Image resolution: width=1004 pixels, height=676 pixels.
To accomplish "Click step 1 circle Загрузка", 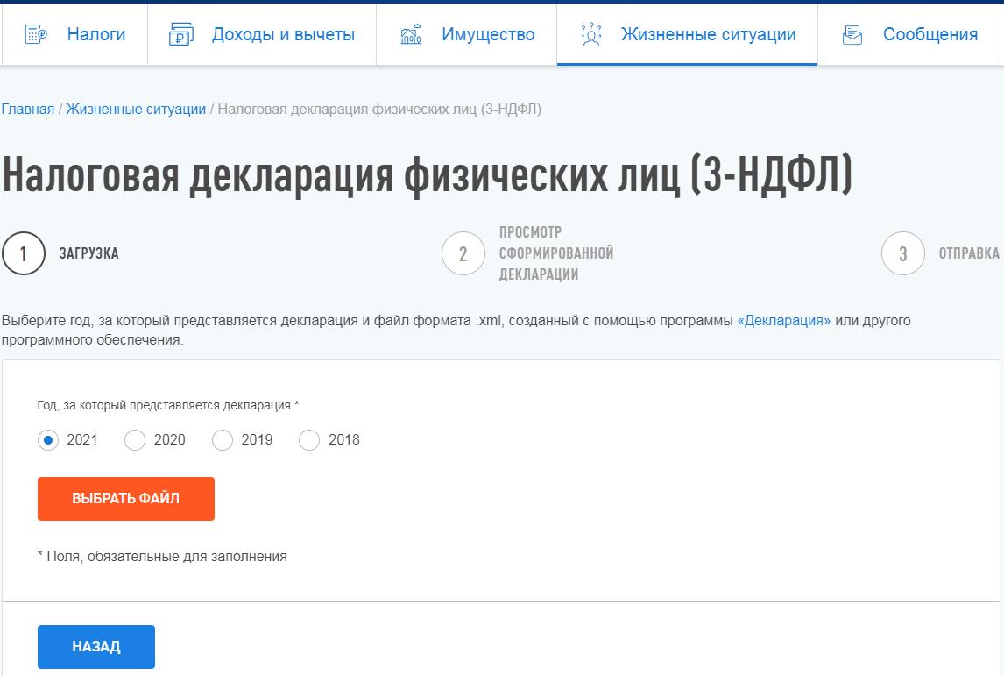I will coord(24,254).
